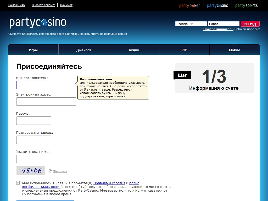The image size is (268, 201).
Task: Click the Присоединяйтесь link under login
Action: pyautogui.click(x=218, y=29)
